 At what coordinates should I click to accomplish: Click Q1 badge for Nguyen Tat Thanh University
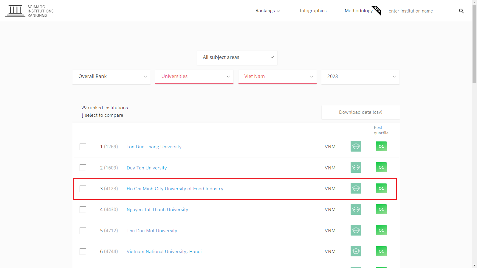pos(381,209)
